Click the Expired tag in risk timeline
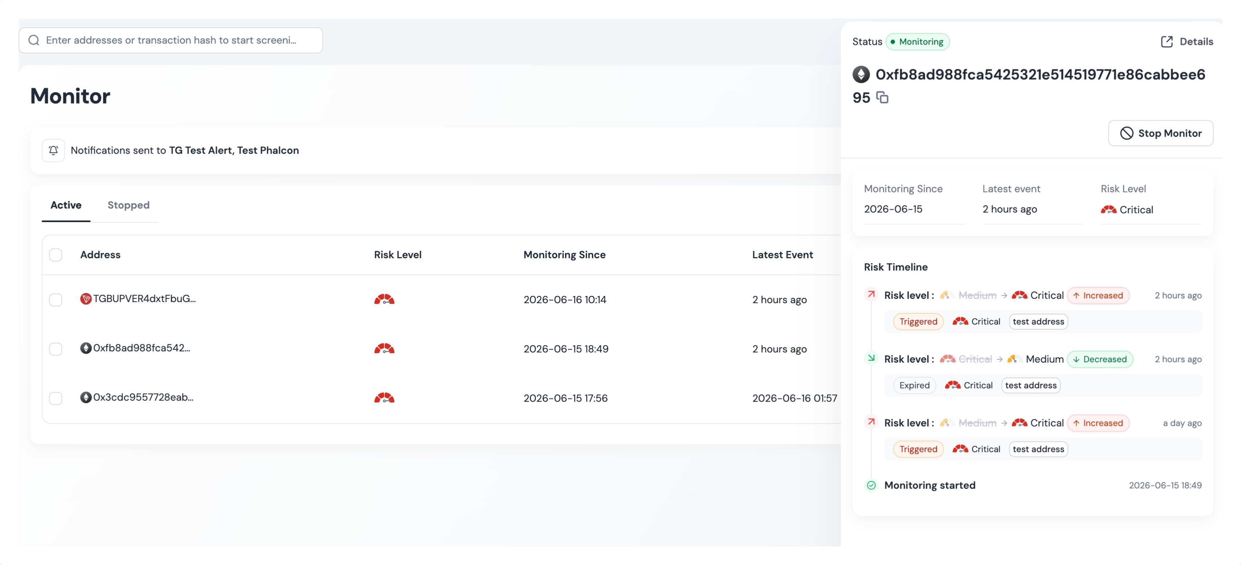Image resolution: width=1241 pixels, height=565 pixels. coord(914,385)
